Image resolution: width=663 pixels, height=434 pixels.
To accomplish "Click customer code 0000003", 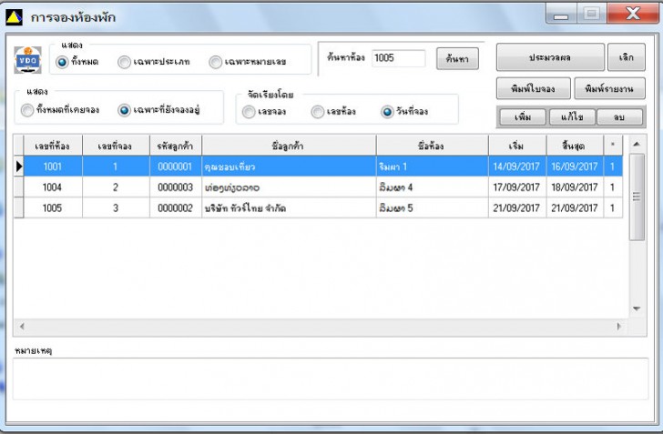I will tap(176, 187).
